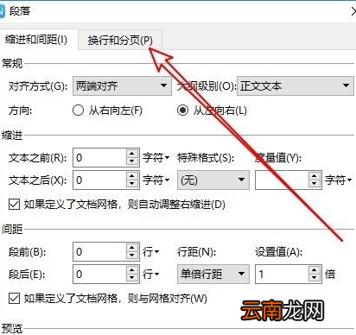Decrease 度量值 with down arrow
The image size is (356, 335).
[315, 184]
